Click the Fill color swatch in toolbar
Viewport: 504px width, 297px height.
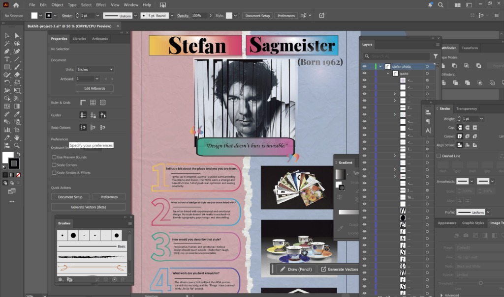8,158
